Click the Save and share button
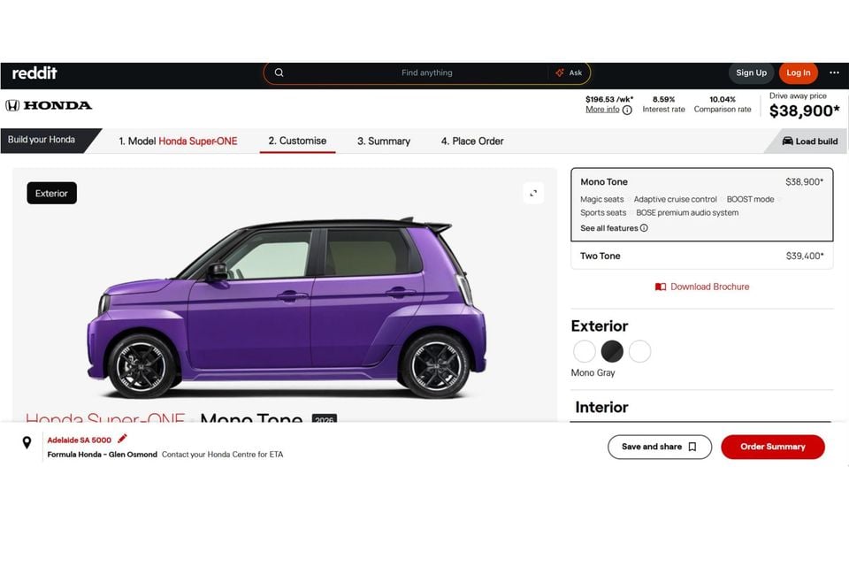This screenshot has height=566, width=849. point(660,447)
